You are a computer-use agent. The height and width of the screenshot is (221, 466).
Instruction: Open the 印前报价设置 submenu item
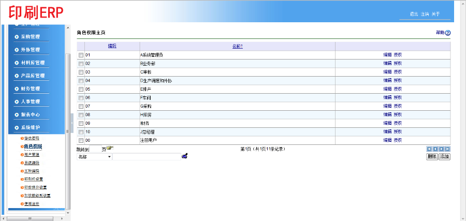tap(35, 187)
